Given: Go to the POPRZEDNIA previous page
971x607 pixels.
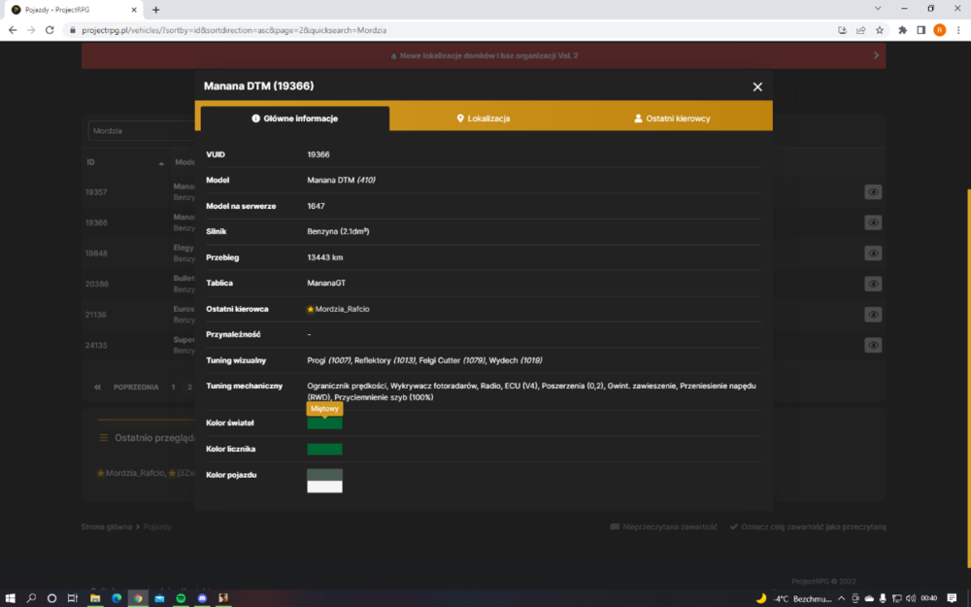Looking at the screenshot, I should click(136, 388).
